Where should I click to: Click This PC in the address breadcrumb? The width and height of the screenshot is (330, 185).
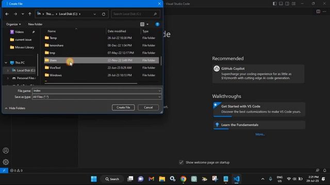coord(49,14)
